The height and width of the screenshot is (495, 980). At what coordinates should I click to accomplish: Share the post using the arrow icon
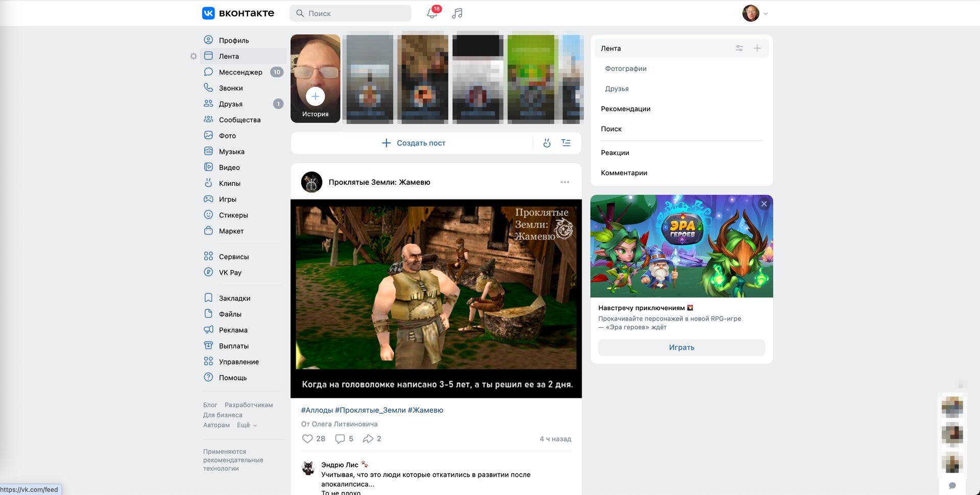368,439
